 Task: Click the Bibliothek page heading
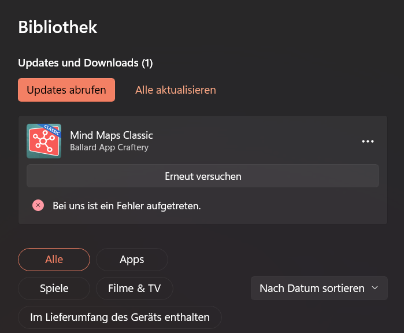pyautogui.click(x=58, y=27)
